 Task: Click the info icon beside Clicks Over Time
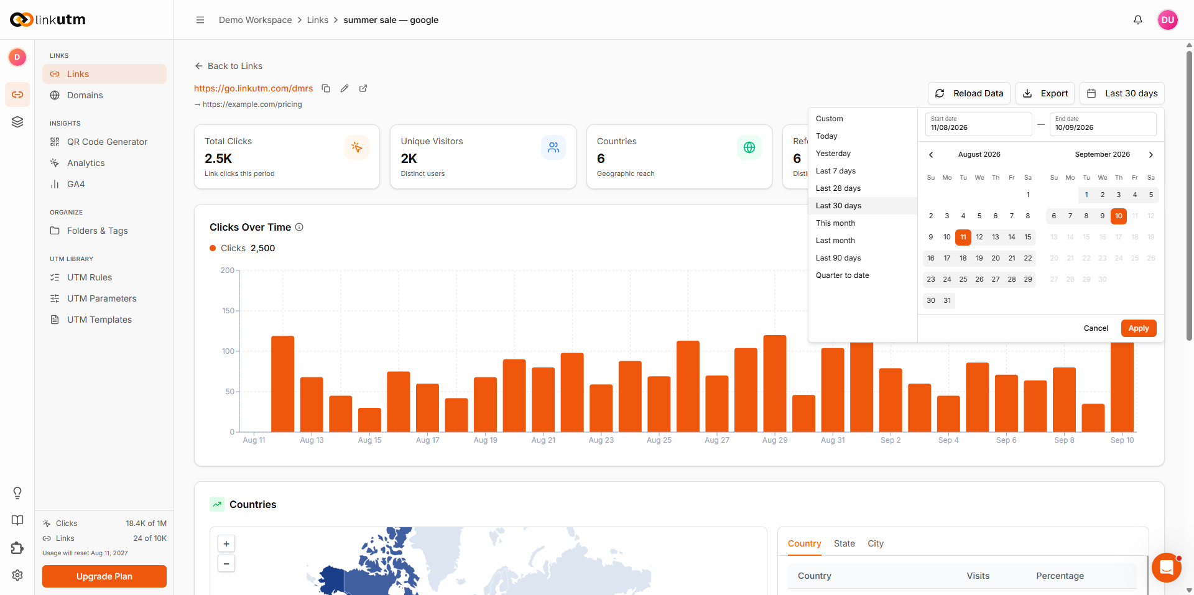(299, 227)
